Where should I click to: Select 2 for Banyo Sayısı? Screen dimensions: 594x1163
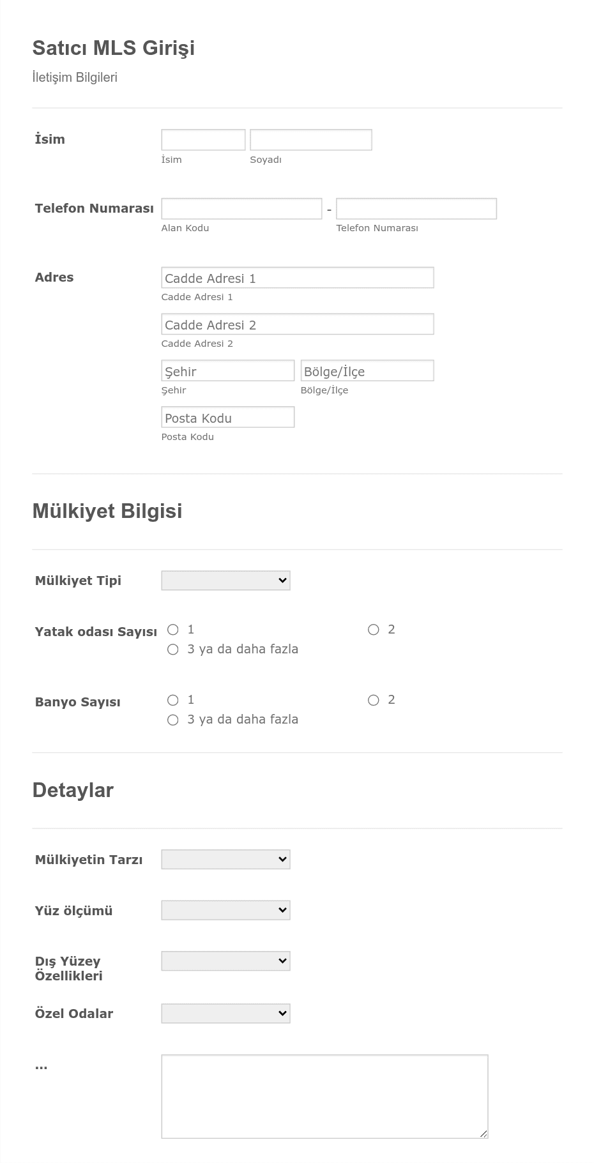[374, 700]
